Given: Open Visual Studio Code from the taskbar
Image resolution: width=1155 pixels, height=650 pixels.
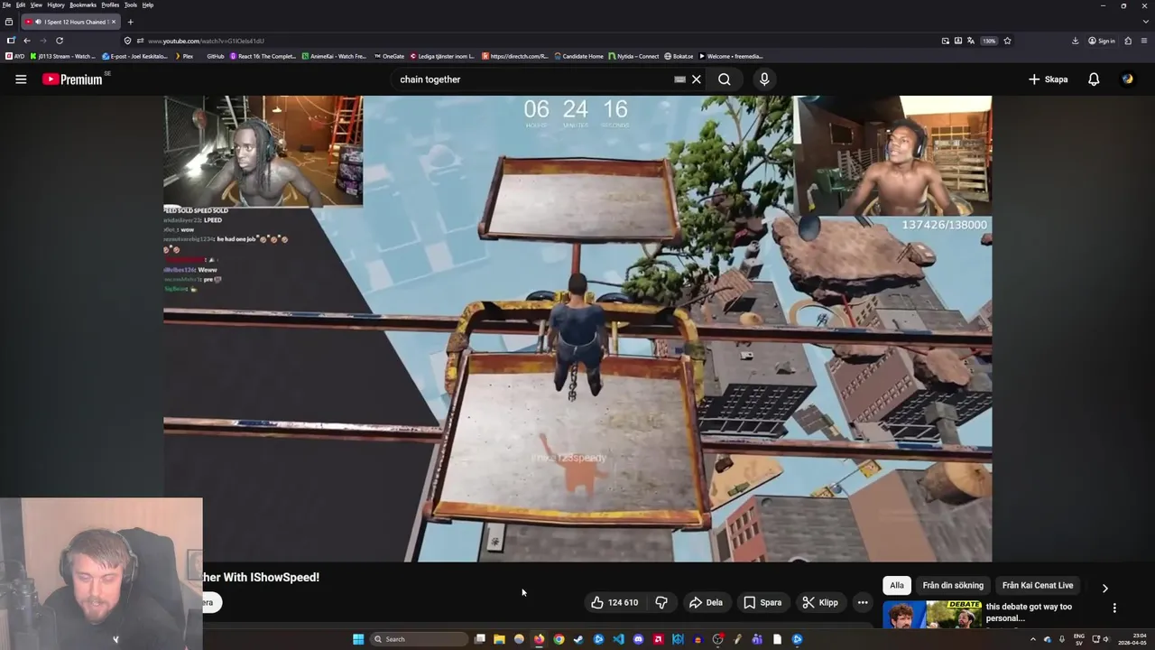Looking at the screenshot, I should click(x=618, y=639).
